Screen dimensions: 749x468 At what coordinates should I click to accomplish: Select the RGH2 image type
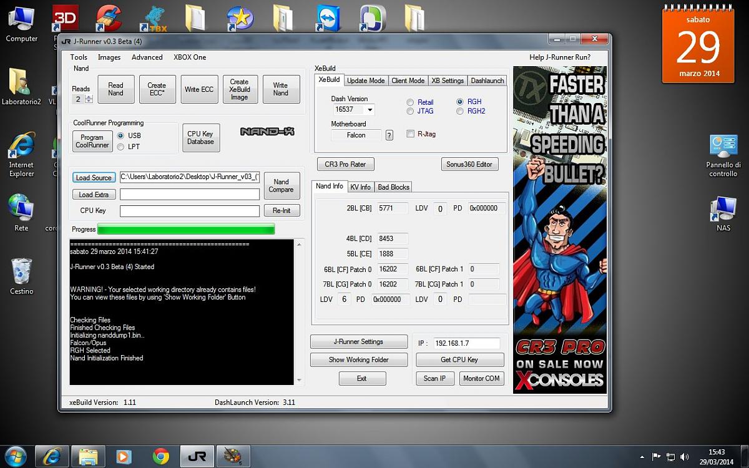click(471, 111)
